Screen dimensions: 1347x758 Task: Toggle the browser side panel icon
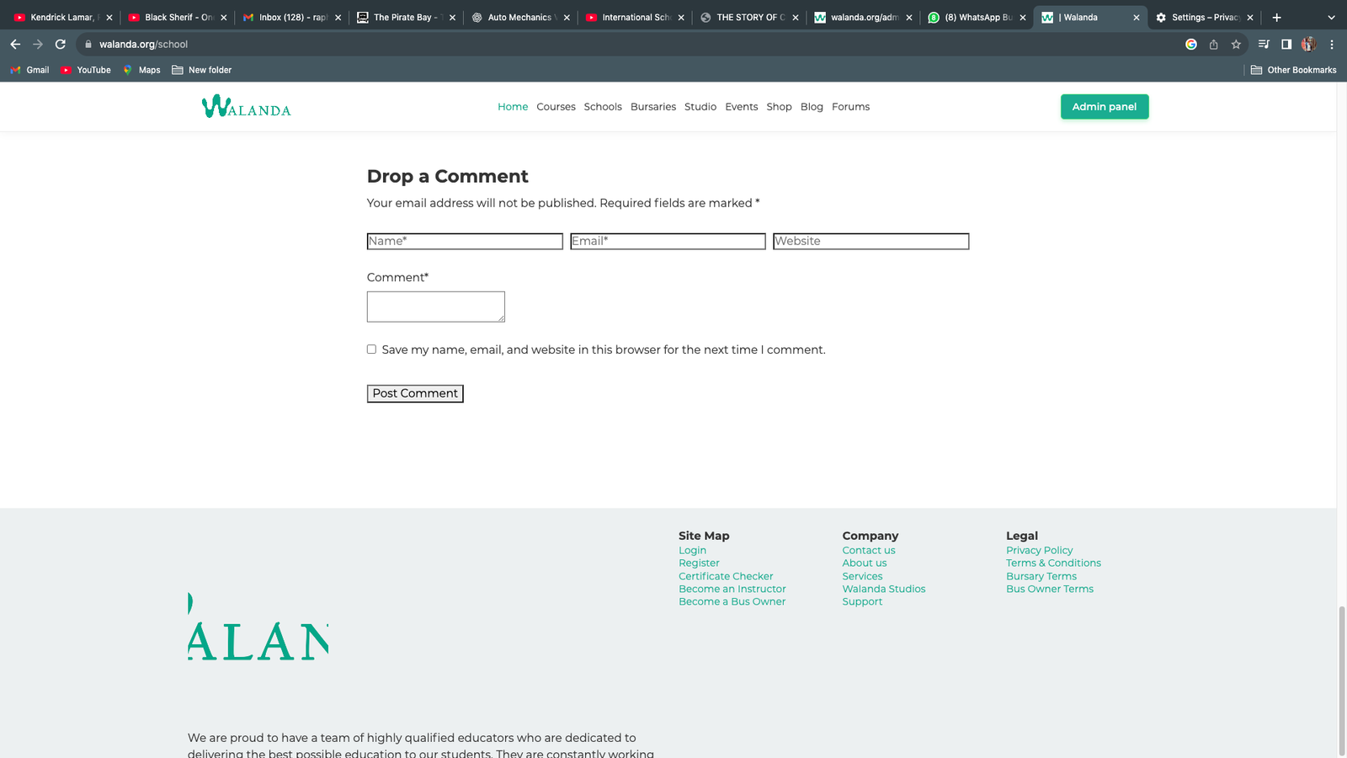(x=1286, y=44)
